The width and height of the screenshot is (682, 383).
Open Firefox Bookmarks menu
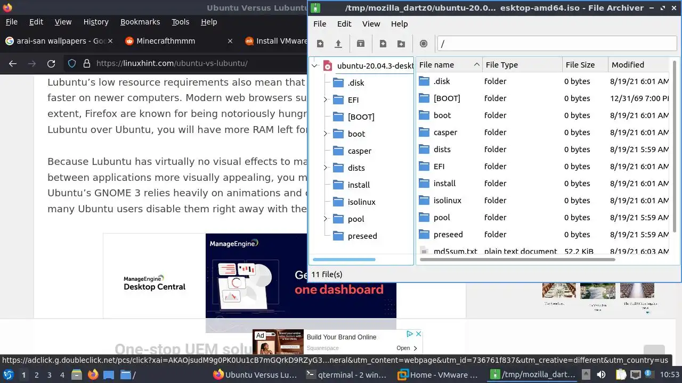click(140, 22)
